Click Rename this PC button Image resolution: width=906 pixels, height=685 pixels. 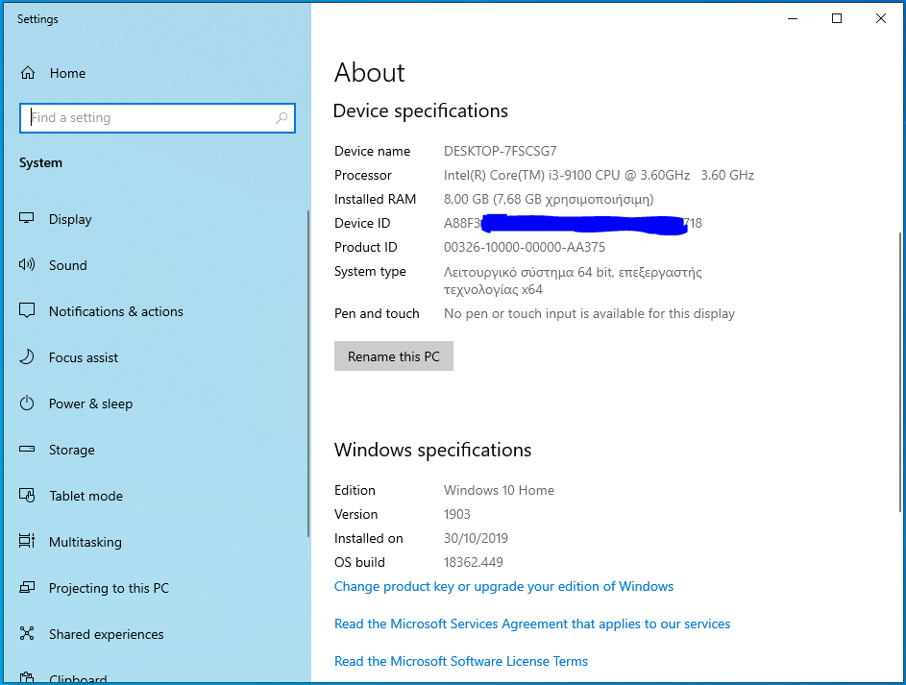point(394,355)
